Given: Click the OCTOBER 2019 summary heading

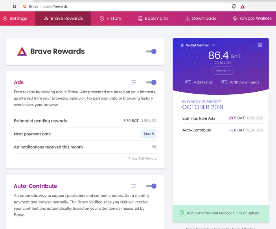Looking at the screenshot, I should coord(202,107).
